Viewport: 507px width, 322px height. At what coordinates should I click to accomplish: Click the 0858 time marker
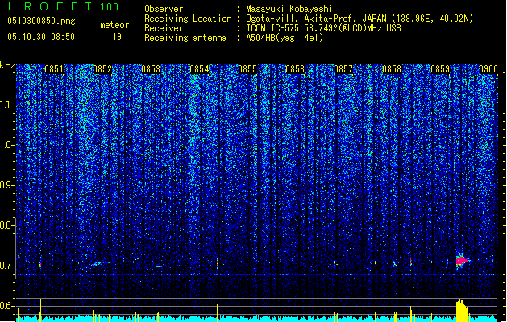[392, 69]
